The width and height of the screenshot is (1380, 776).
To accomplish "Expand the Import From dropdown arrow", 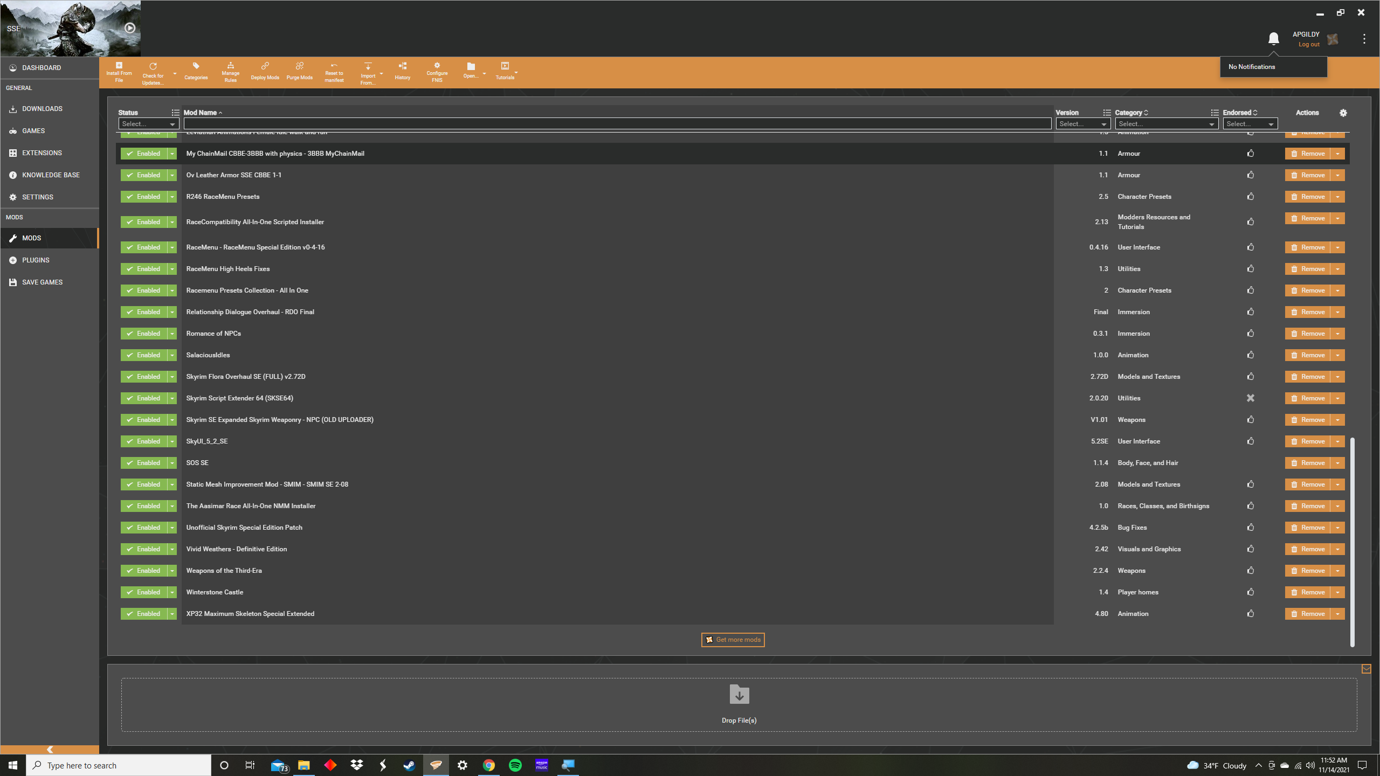I will 382,73.
